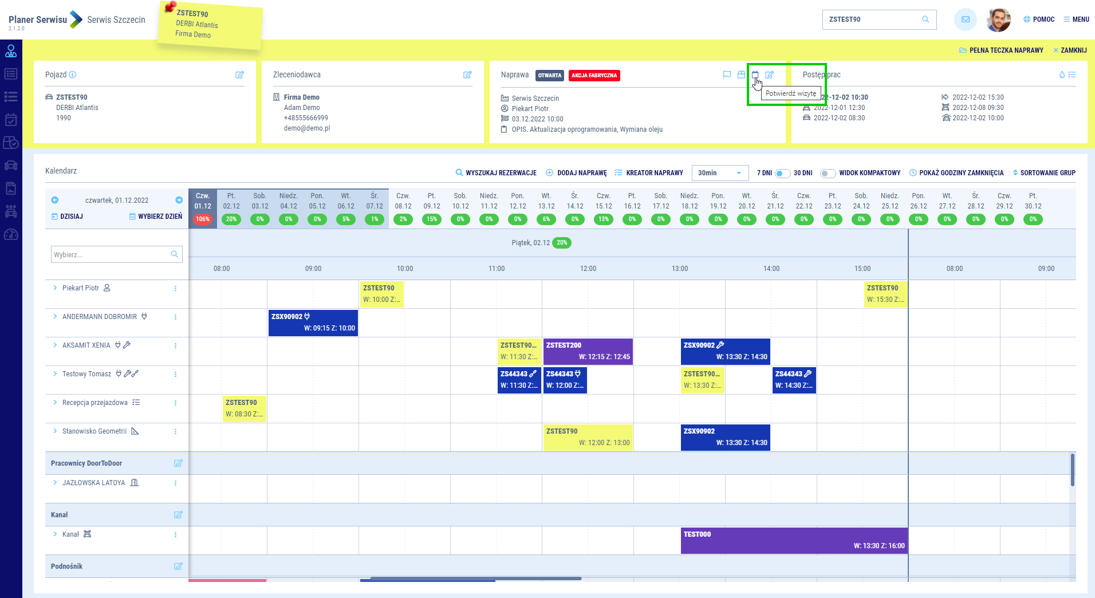Edit the Zleceniodawca client details

tap(467, 75)
